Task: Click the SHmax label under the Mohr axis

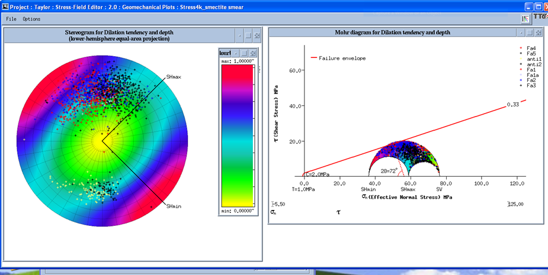Action: 408,189
